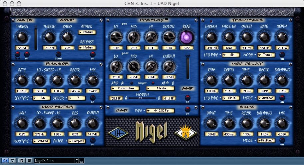The width and height of the screenshot is (304, 165).
Task: Click the Preflex pre LO knob
Action: (x=116, y=37)
